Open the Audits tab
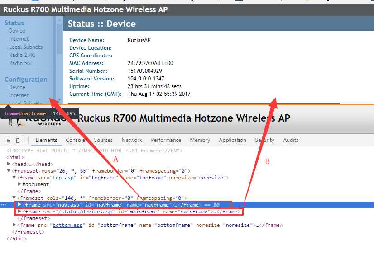374x254 pixels. click(291, 140)
